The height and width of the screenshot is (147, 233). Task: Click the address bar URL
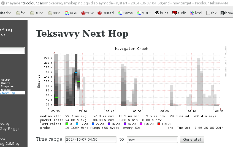pyautogui.click(x=118, y=3)
